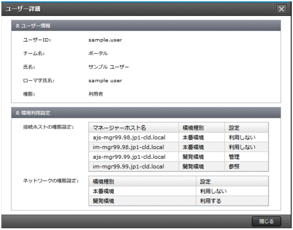Click the ユーザーID: label

point(37,40)
